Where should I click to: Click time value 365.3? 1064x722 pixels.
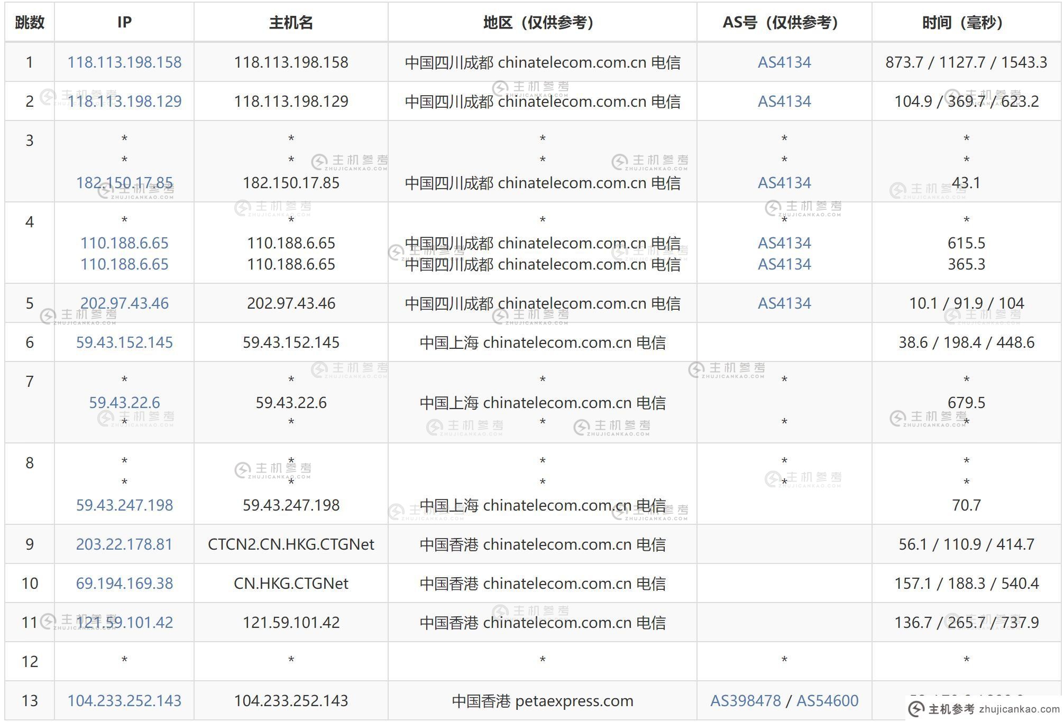[x=966, y=264]
